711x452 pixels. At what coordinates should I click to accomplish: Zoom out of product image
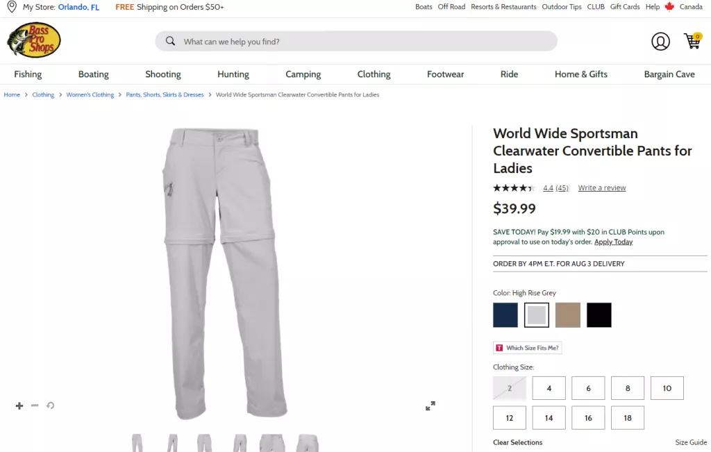(35, 405)
